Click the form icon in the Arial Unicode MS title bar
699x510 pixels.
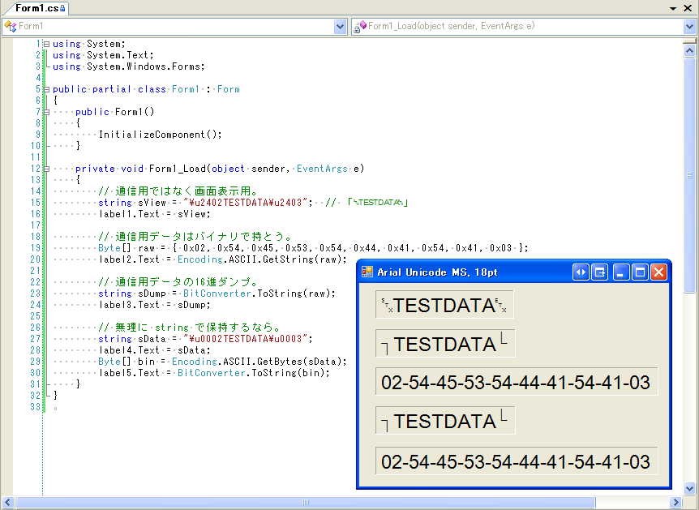[x=367, y=272]
